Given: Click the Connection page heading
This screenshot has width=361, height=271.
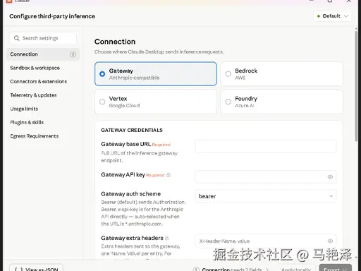Looking at the screenshot, I should pyautogui.click(x=115, y=42).
